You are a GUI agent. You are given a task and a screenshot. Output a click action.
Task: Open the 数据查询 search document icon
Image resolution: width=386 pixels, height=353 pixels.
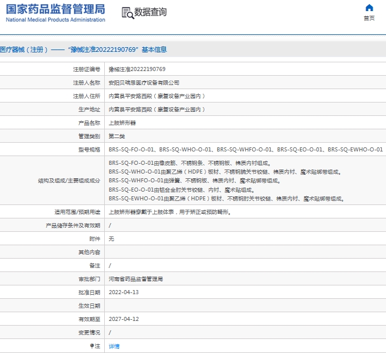pos(128,13)
